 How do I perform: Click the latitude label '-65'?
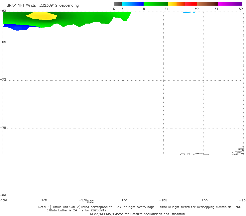click(3, 42)
